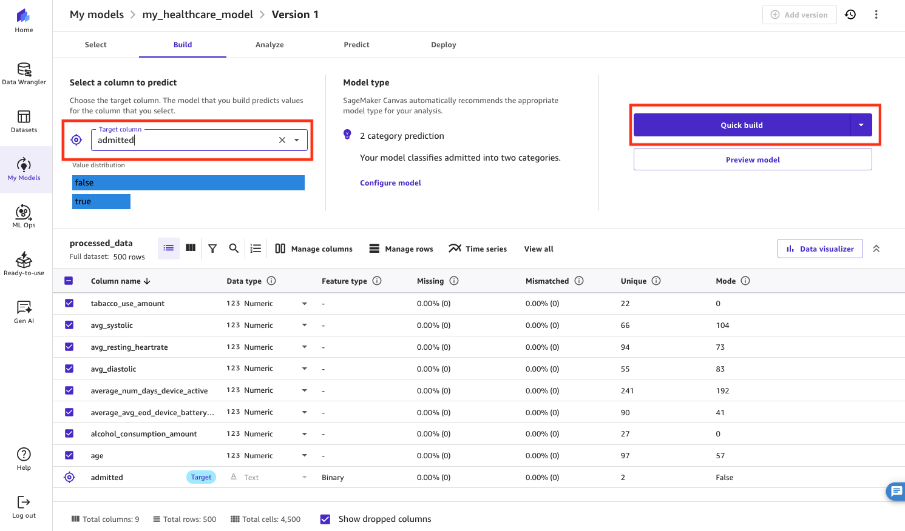The height and width of the screenshot is (531, 905).
Task: Click the Preview model button
Action: pos(753,159)
